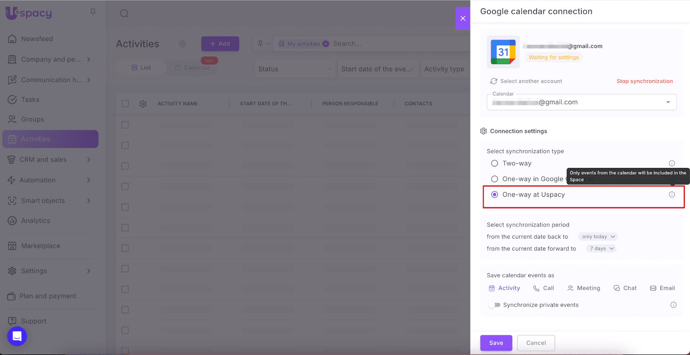
Task: Open Activities settings gear icon
Action: (x=182, y=44)
